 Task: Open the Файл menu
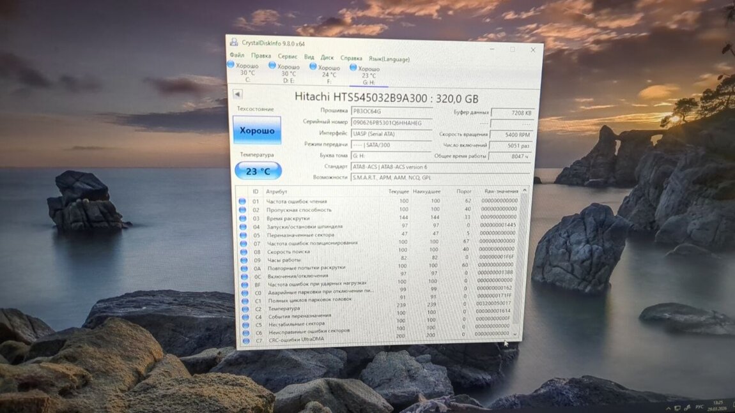(236, 56)
